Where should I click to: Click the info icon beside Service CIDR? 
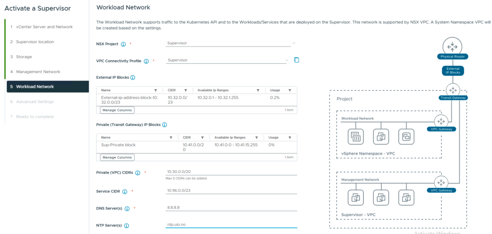point(125,191)
